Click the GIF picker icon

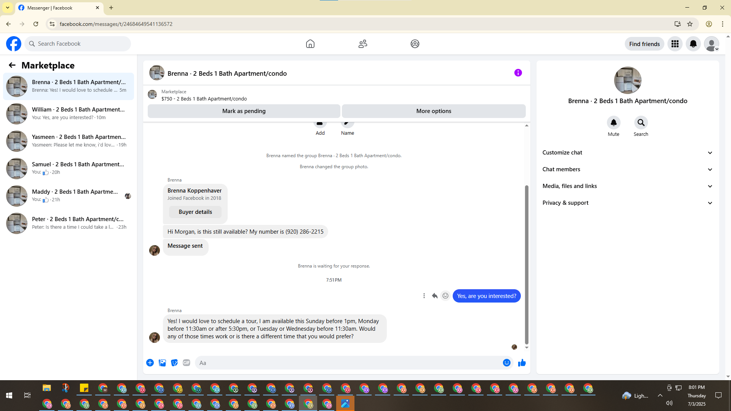(x=186, y=363)
